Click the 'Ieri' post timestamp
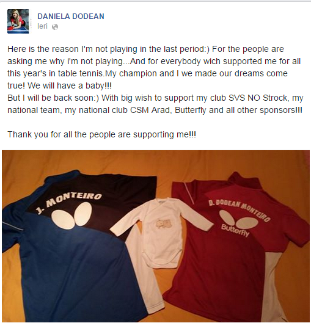Viewport: 311px width, 323px height. coord(42,26)
